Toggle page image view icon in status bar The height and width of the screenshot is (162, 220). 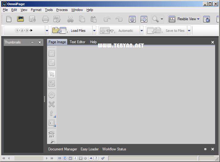tap(65, 158)
